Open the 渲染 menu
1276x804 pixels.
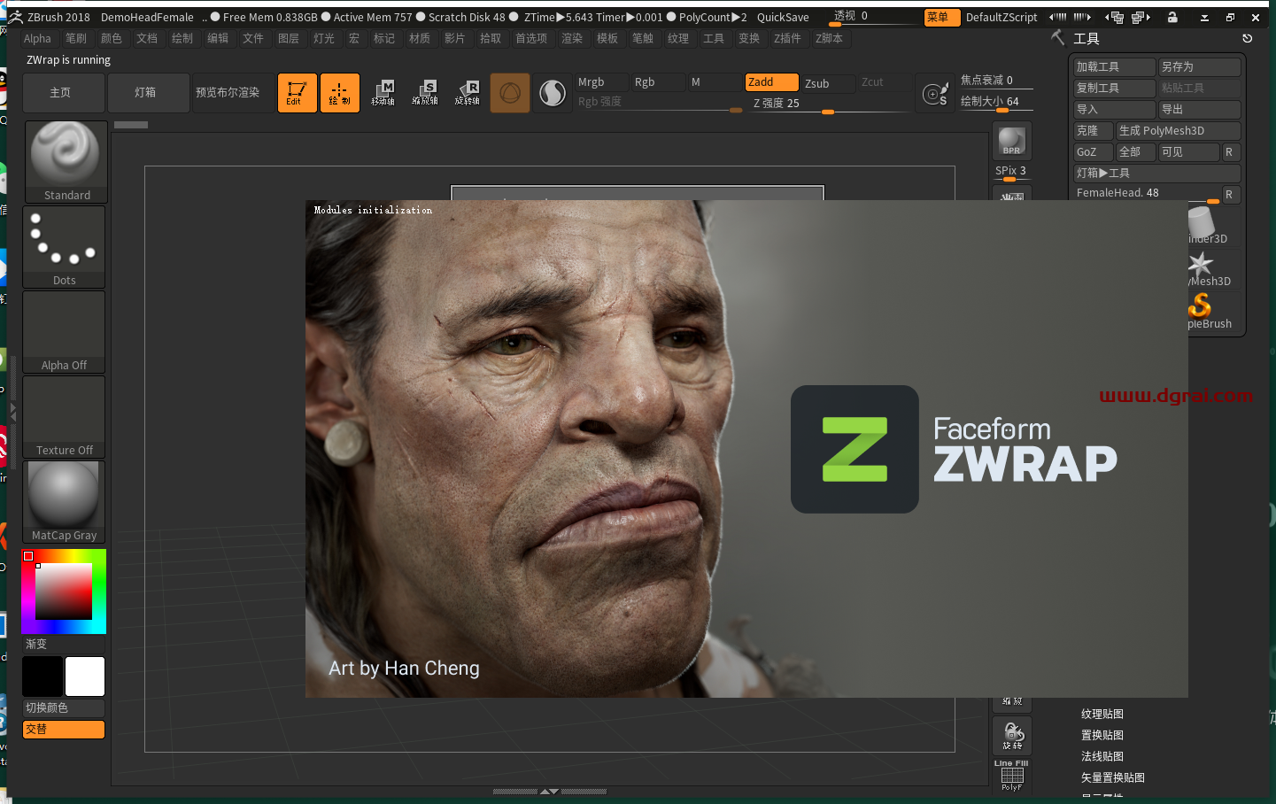572,38
